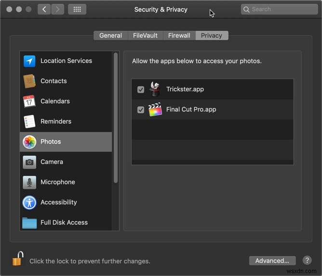Click the Security & Privacy window title

(161, 10)
